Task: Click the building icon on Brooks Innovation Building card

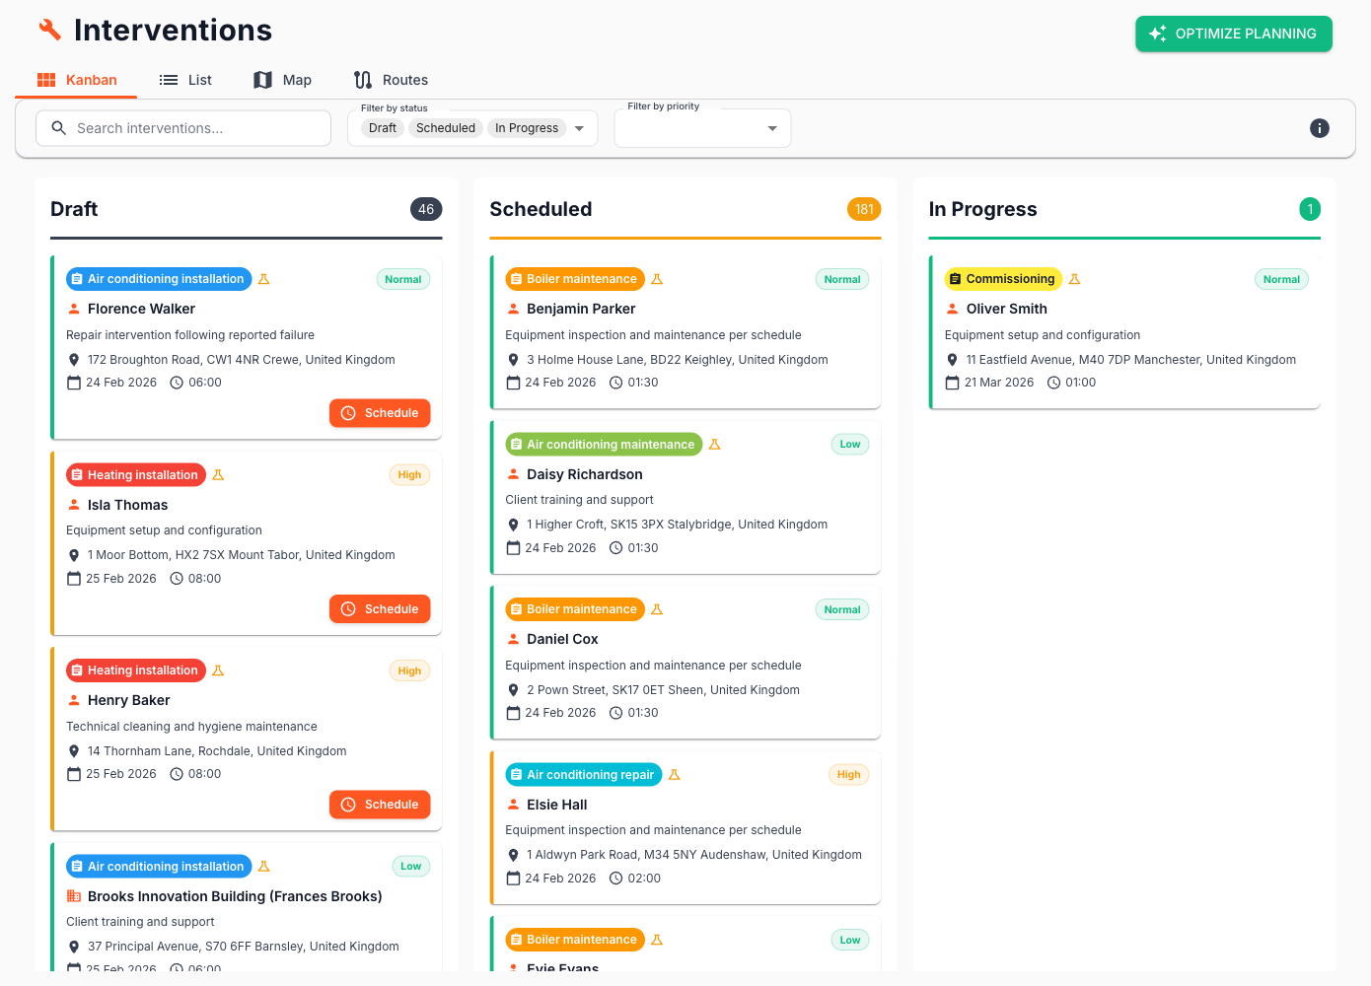Action: pyautogui.click(x=73, y=895)
